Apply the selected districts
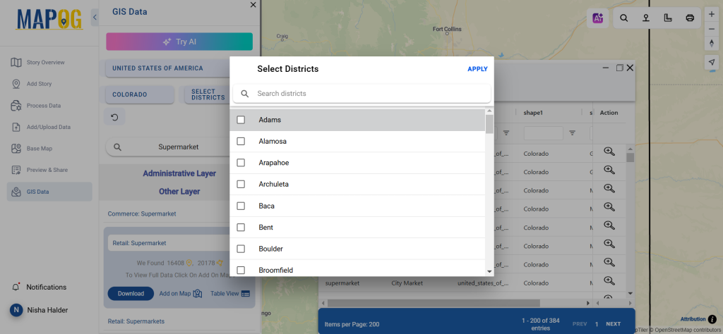This screenshot has height=334, width=723. point(477,69)
